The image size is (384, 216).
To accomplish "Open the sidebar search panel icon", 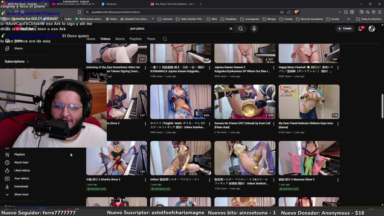I will (352, 12).
